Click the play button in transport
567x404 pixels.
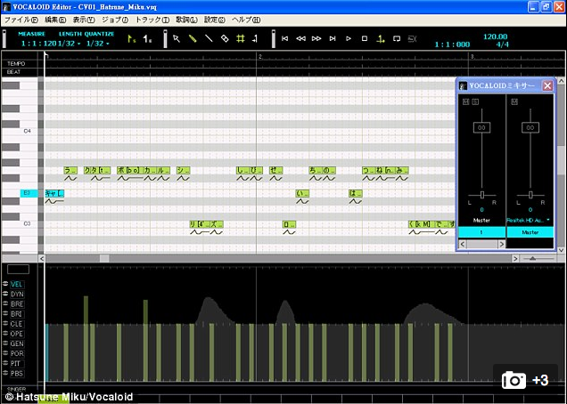[x=348, y=39]
